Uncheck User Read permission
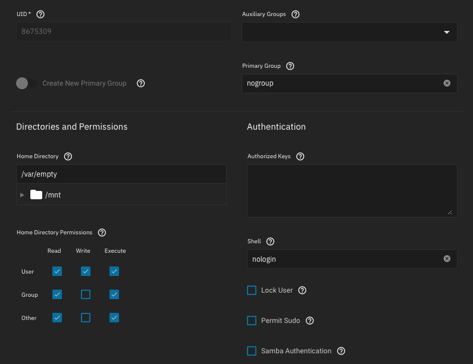Screen dimensions: 473x364 pyautogui.click(x=57, y=271)
